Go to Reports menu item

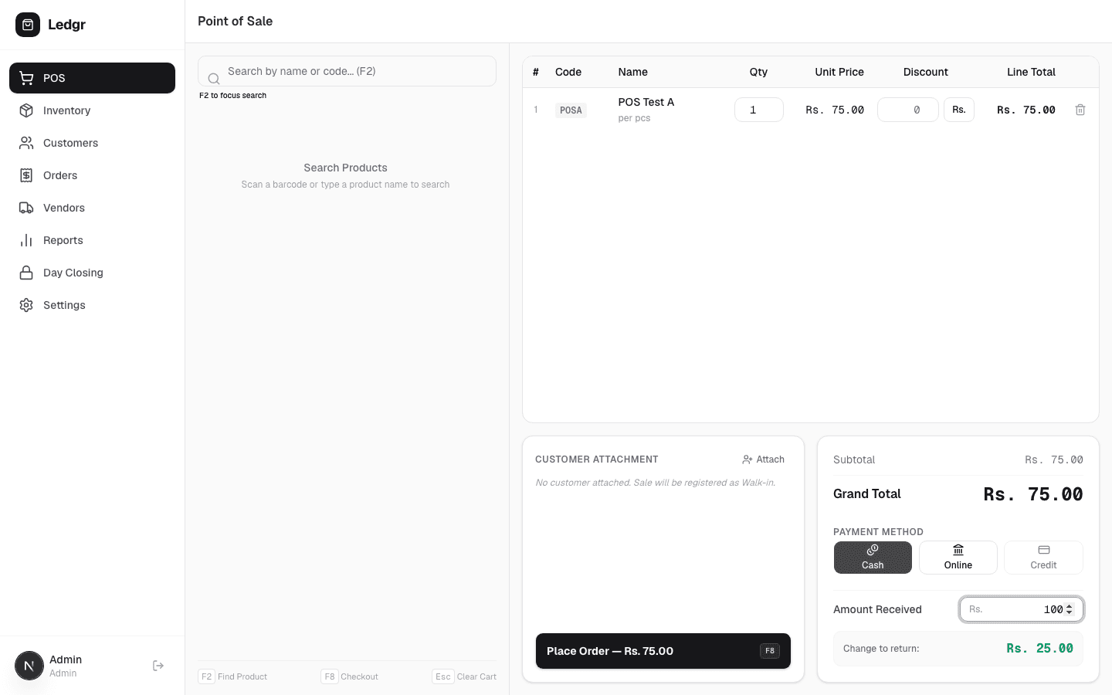(x=92, y=240)
